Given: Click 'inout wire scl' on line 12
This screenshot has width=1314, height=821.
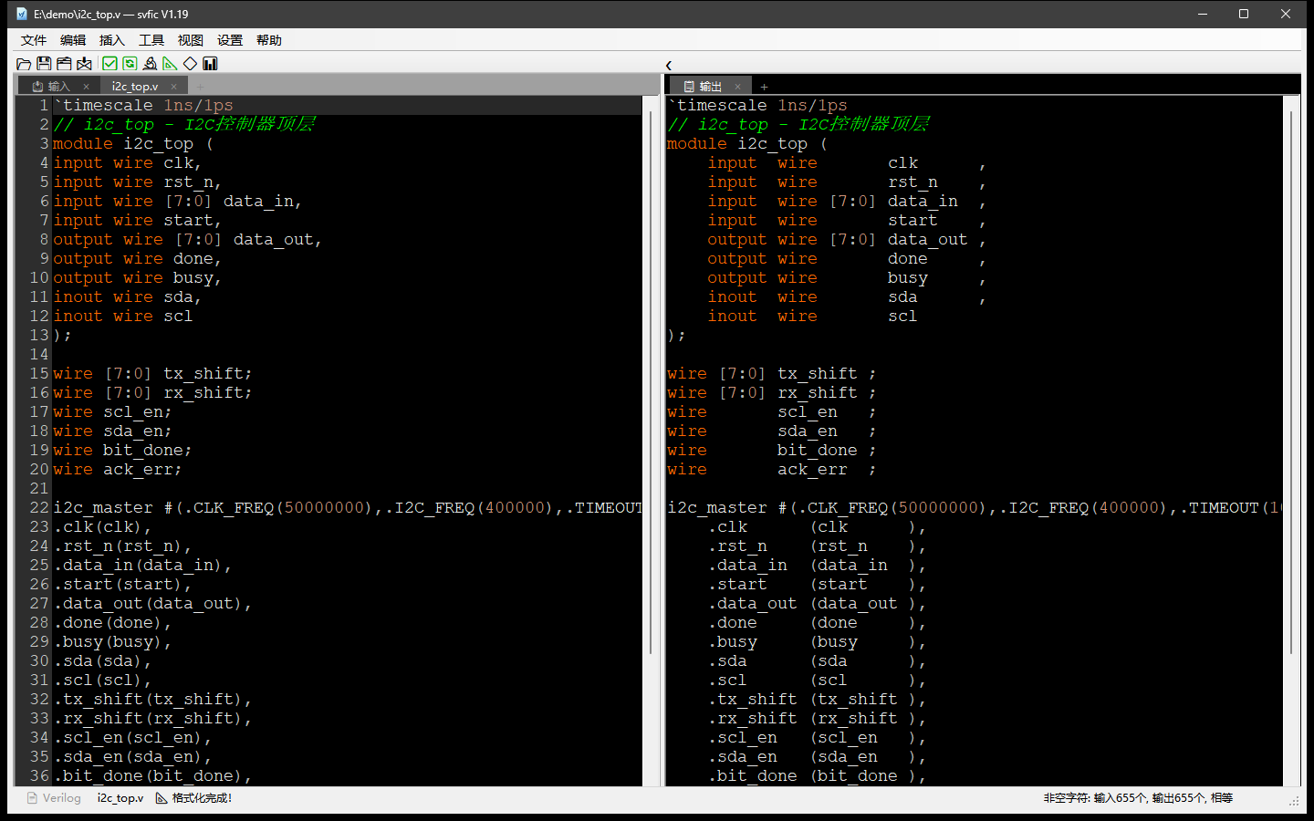Looking at the screenshot, I should (x=123, y=317).
